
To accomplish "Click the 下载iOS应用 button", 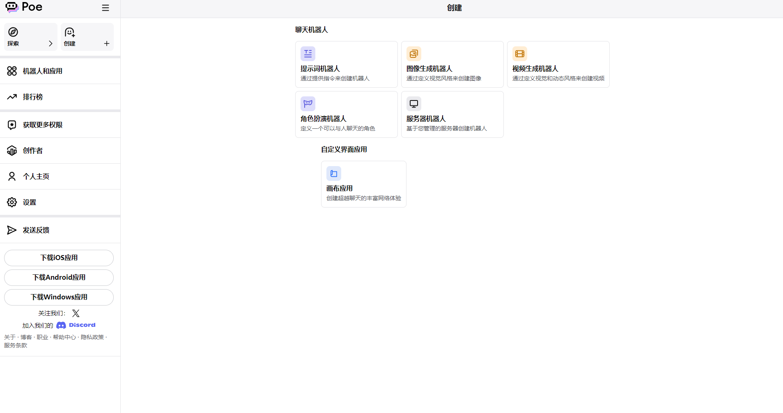I will 58,258.
